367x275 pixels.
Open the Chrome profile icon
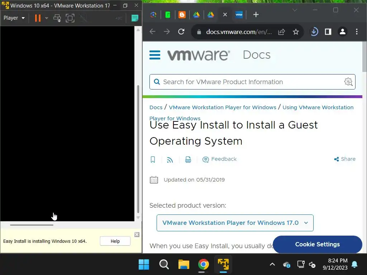pyautogui.click(x=343, y=32)
